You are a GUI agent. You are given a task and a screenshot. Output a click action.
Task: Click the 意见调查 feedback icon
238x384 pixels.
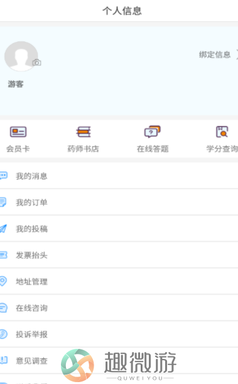click(3, 361)
